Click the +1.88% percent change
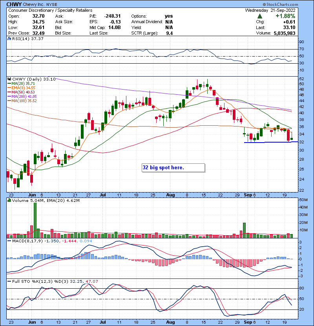 (x=285, y=16)
